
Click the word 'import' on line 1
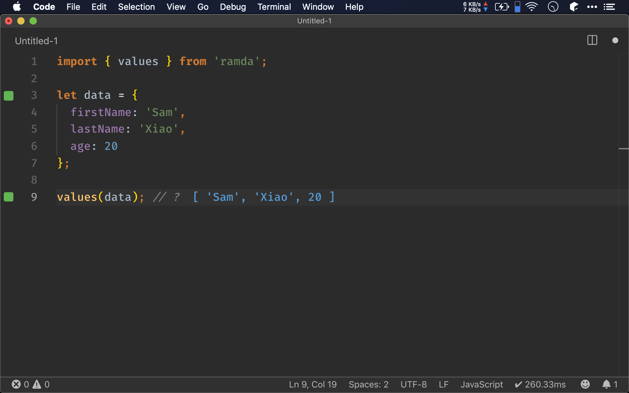point(77,61)
